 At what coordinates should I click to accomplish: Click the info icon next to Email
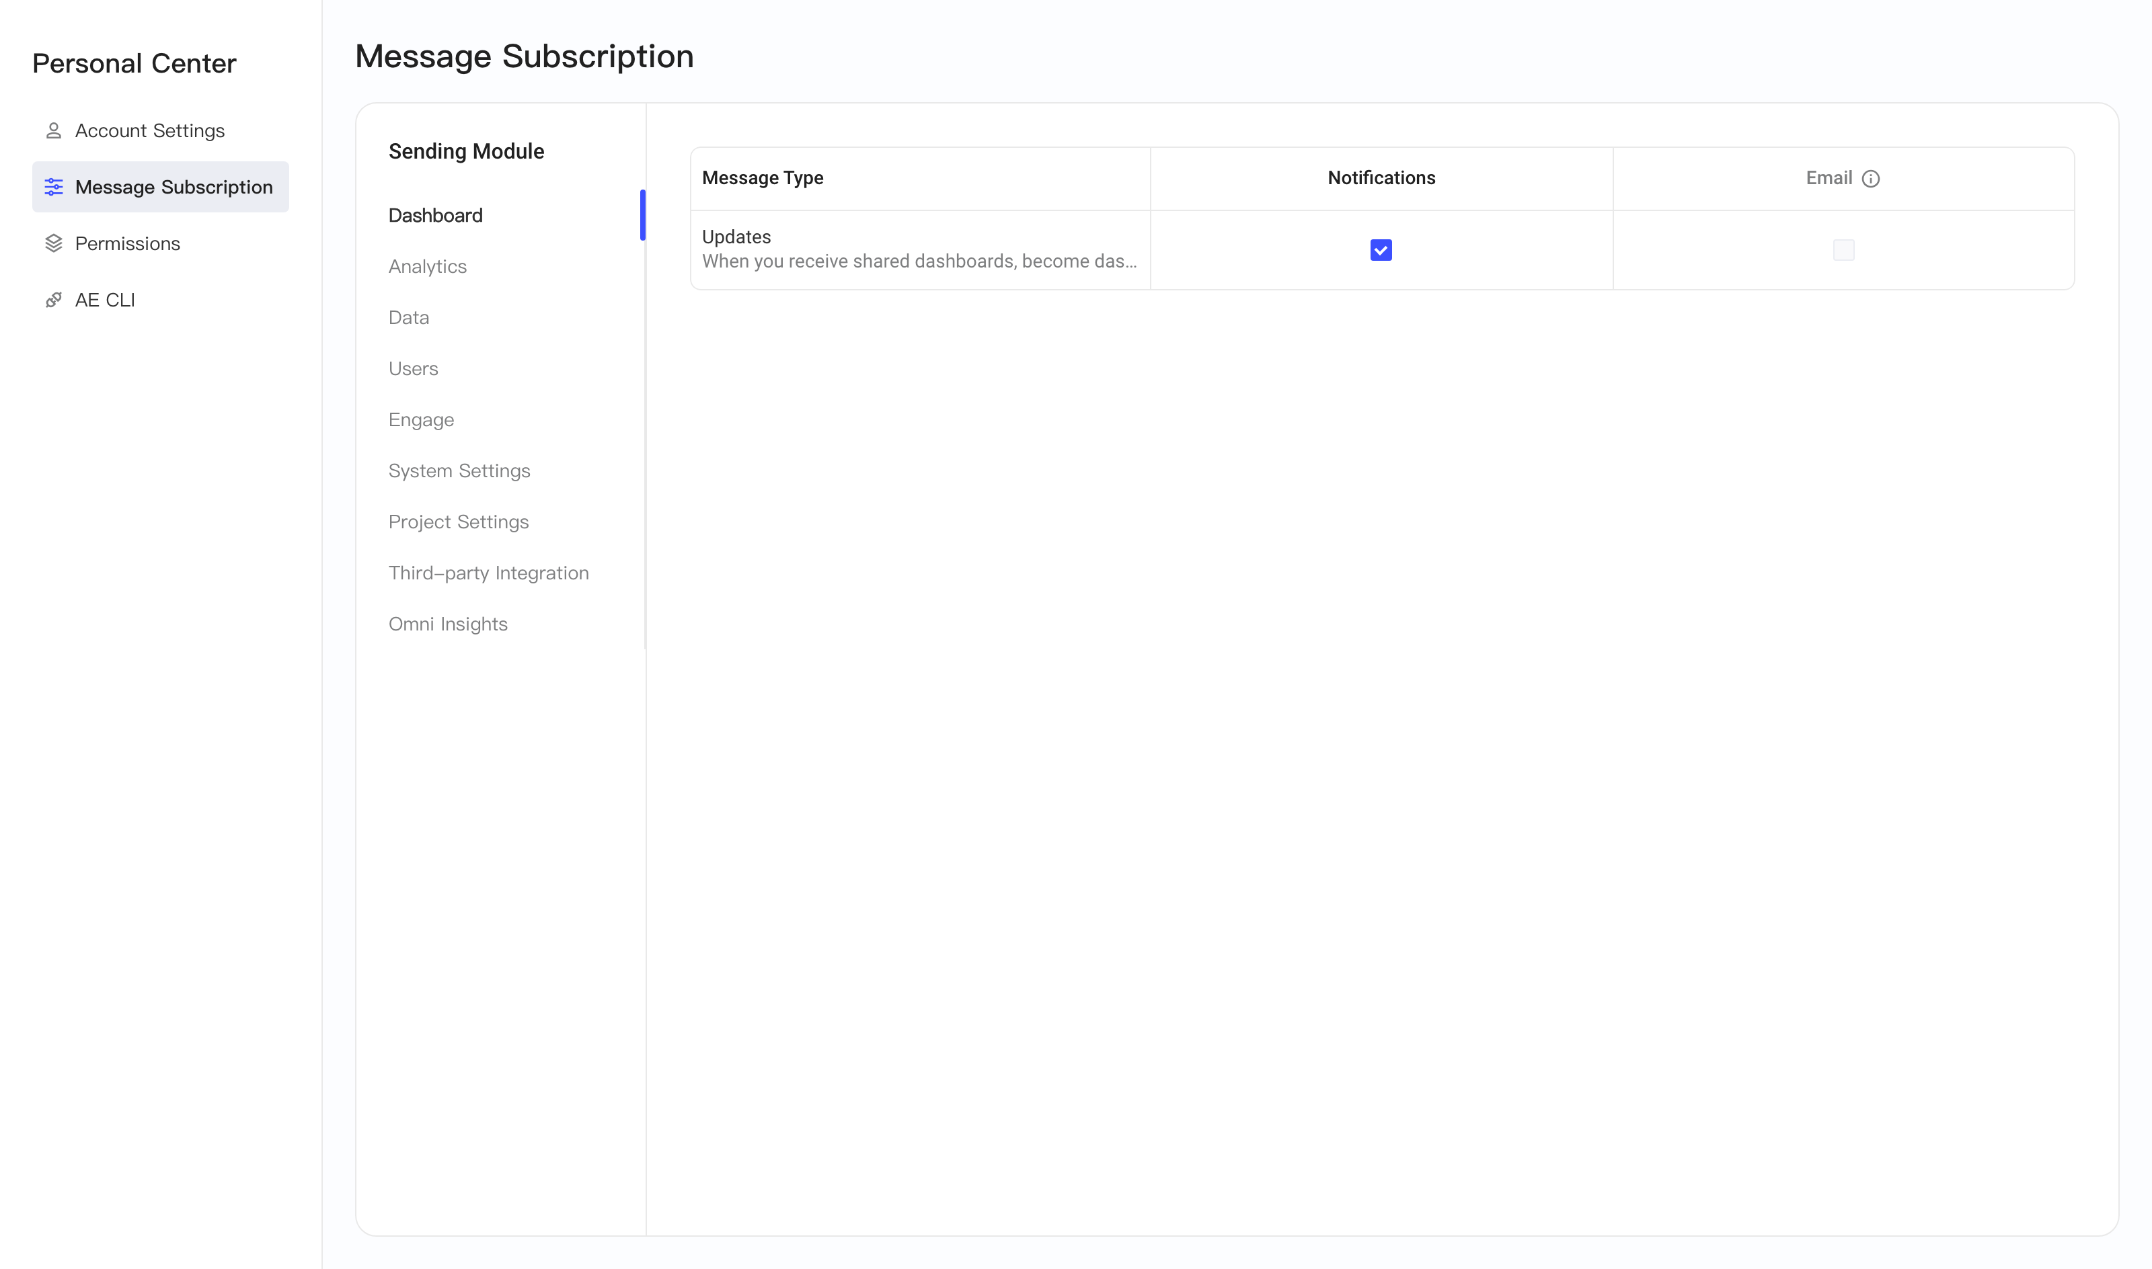1871,179
